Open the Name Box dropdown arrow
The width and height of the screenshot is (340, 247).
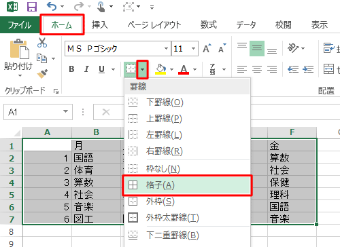pos(66,111)
